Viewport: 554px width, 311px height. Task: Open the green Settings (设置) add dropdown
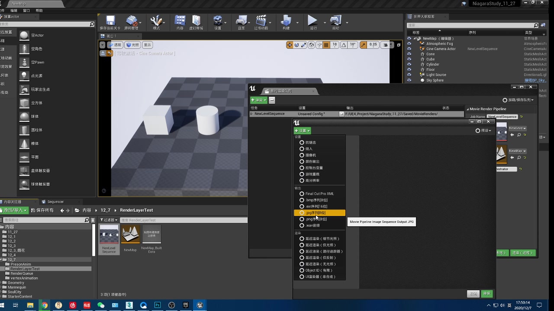point(302,130)
